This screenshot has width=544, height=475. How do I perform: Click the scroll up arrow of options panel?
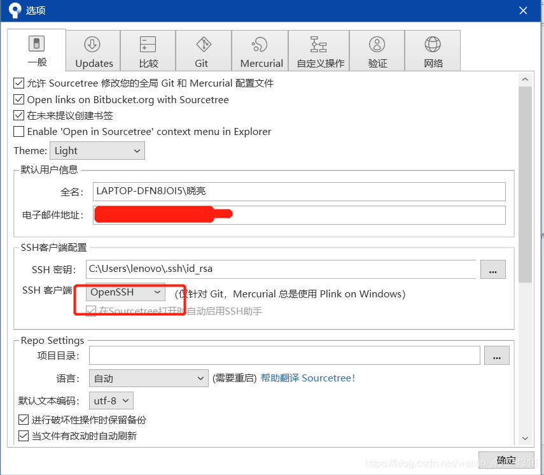[x=526, y=80]
